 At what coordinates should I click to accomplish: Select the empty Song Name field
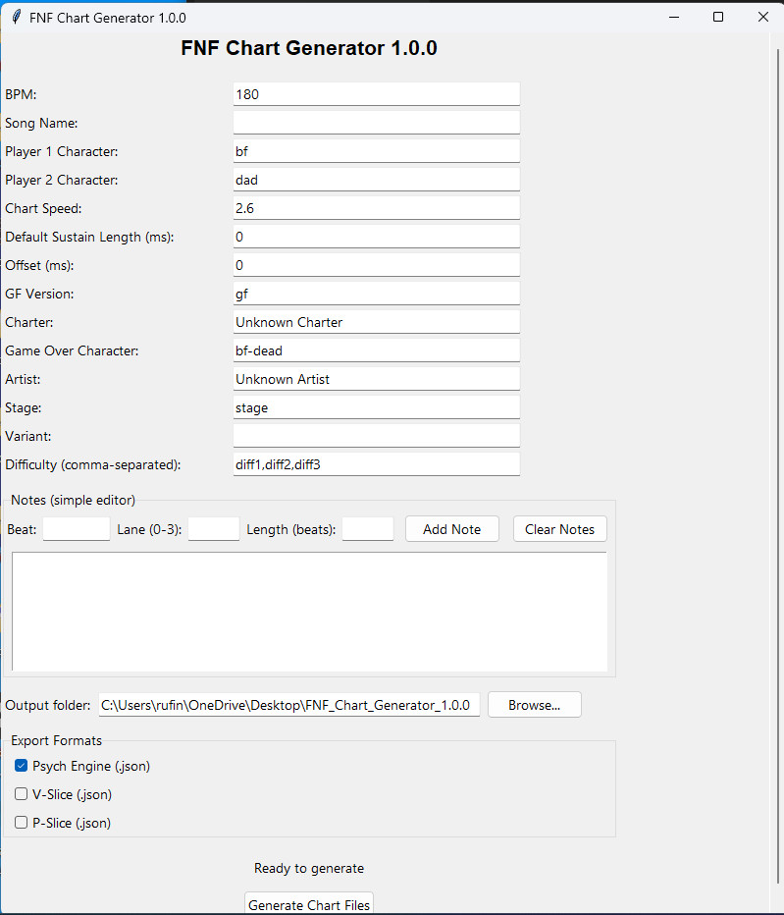tap(376, 122)
